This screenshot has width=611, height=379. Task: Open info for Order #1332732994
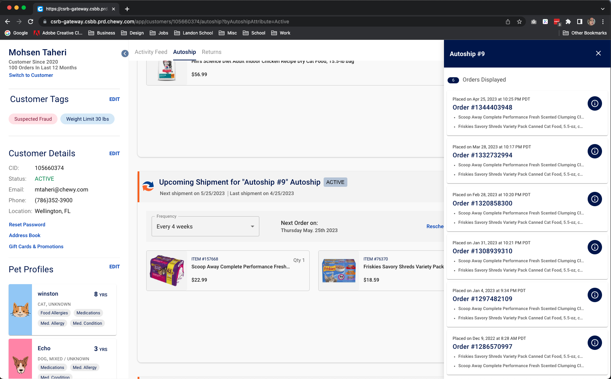click(595, 151)
